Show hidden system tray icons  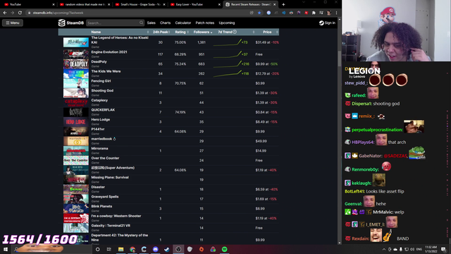[384, 249]
